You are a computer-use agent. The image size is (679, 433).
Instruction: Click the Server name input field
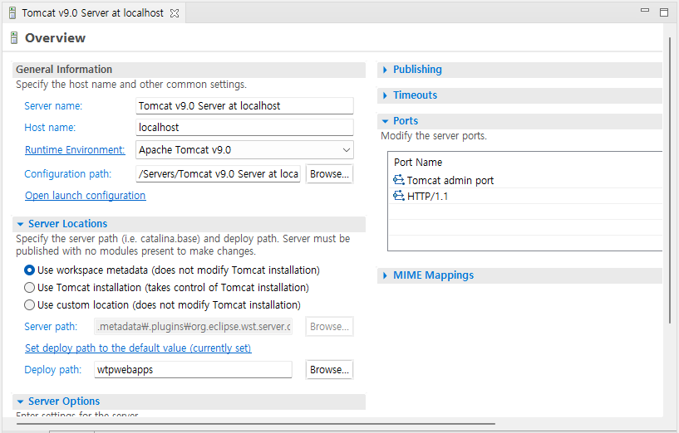244,106
